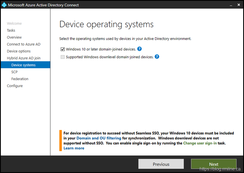This screenshot has width=244, height=173.
Task: Go to the Tasks step in sidebar
Action: point(11,30)
